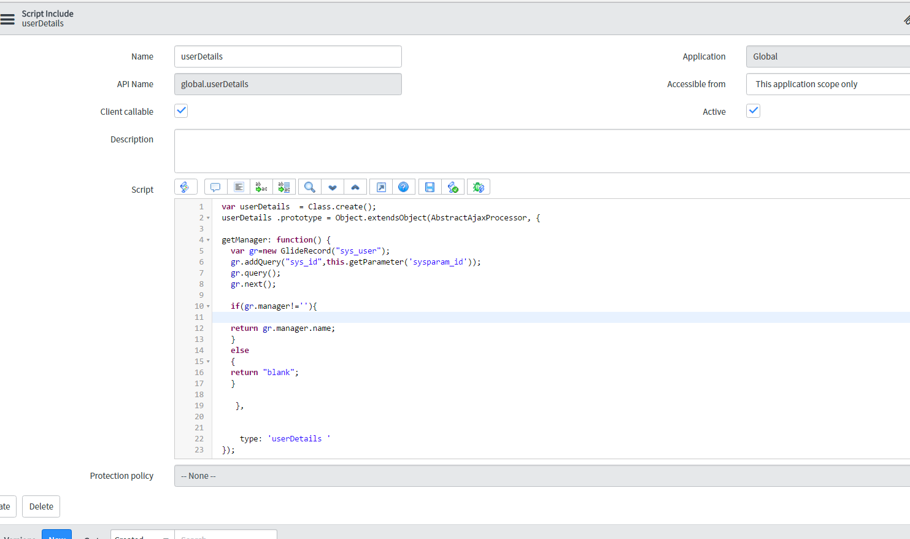910x539 pixels.
Task: Click the format code toolbar icon
Action: (x=239, y=187)
